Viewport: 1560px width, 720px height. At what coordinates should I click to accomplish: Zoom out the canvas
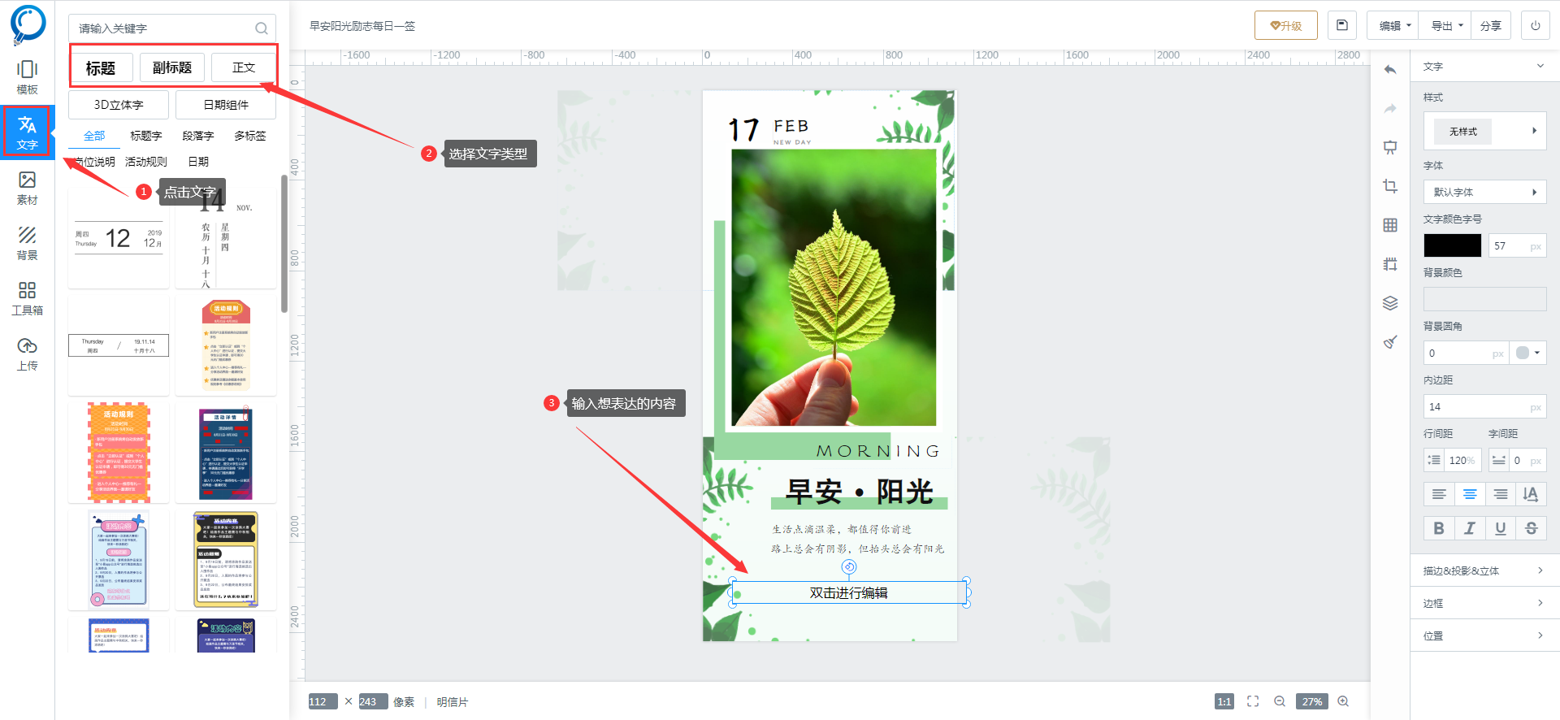1280,701
